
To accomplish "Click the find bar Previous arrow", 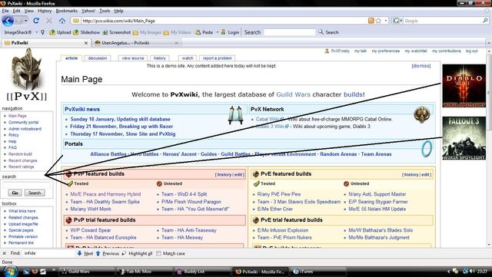I will click(107, 253).
